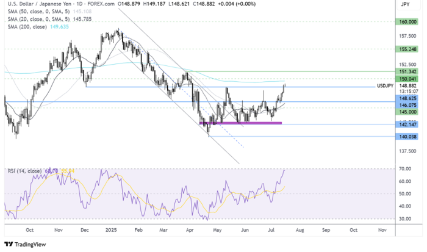
Task: Click the 146.075 price level label
Action: point(407,105)
